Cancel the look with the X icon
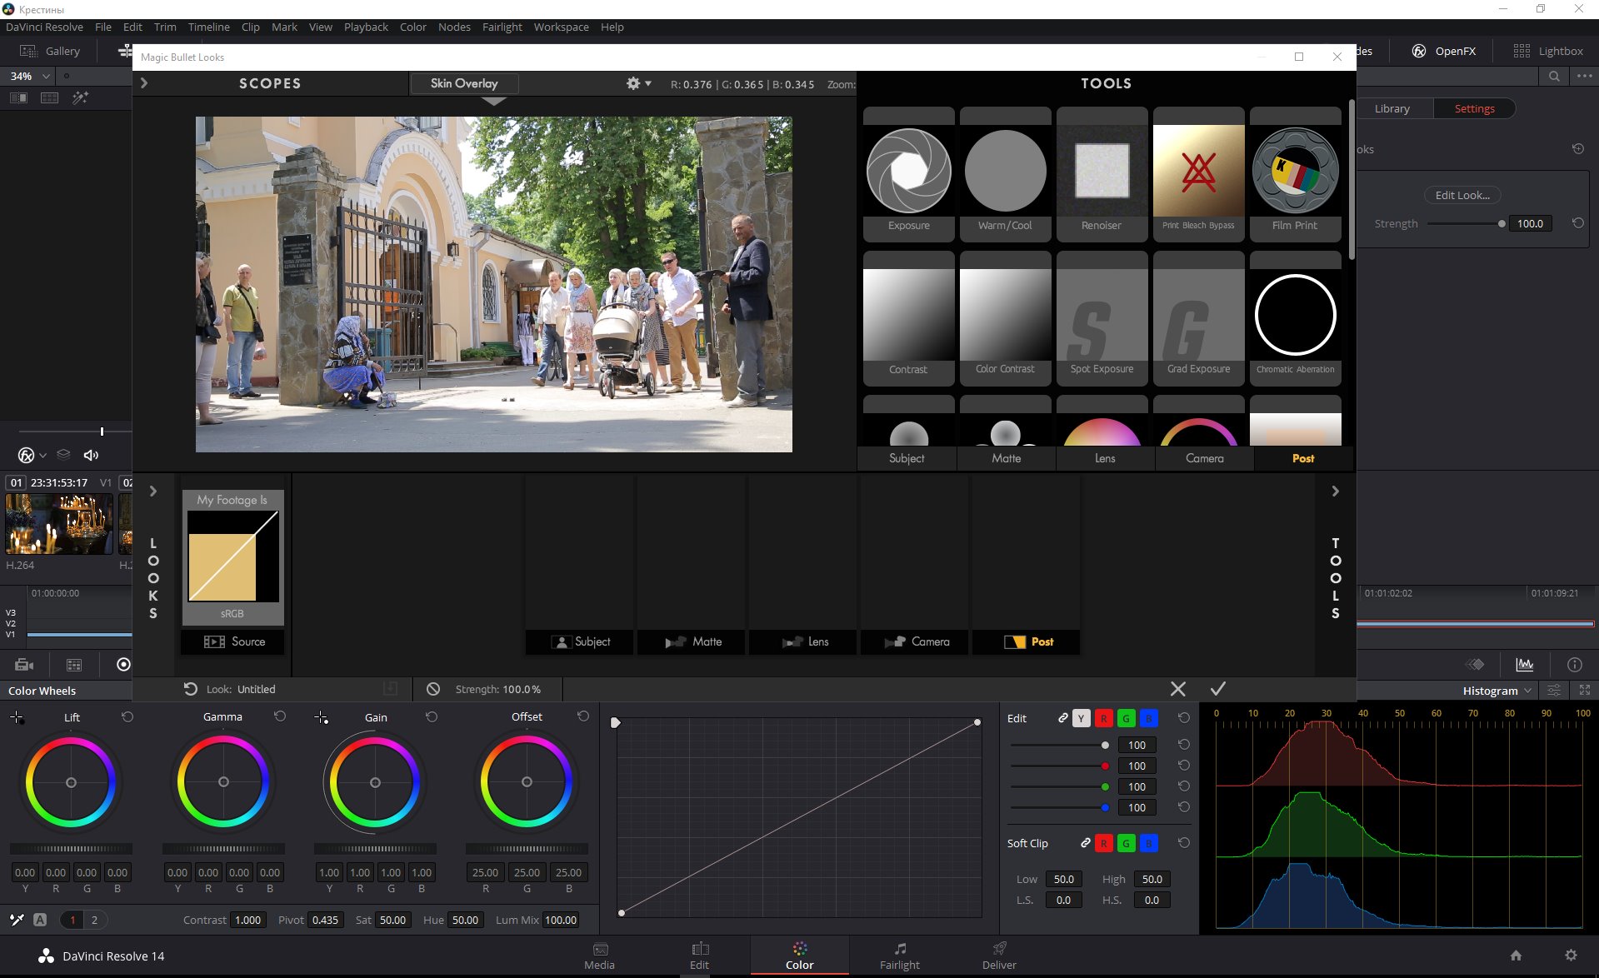 pos(1177,689)
